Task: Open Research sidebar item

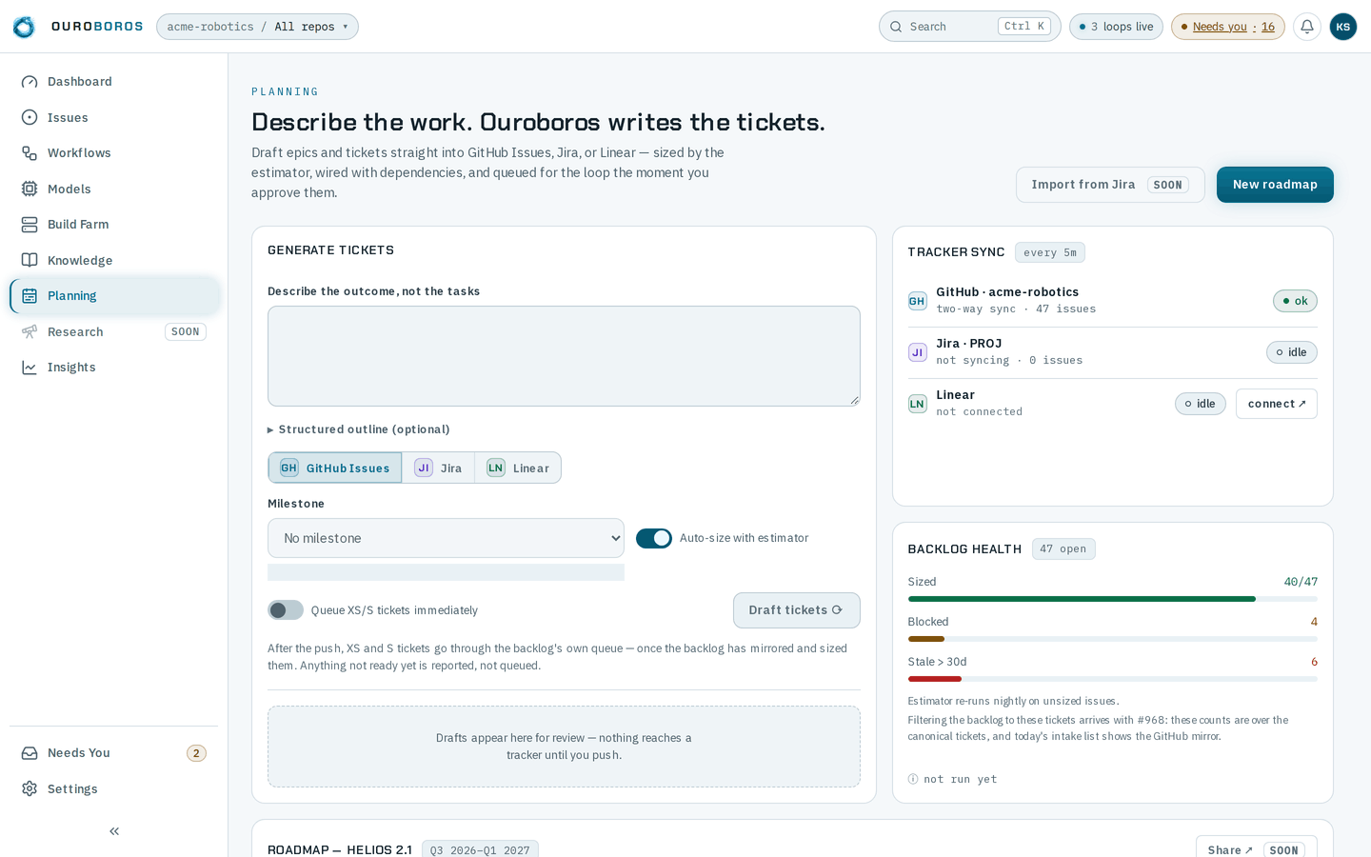Action: click(x=114, y=331)
